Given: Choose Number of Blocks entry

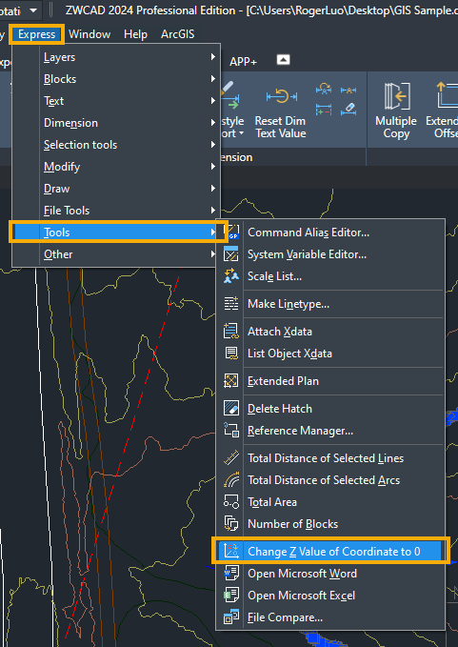Looking at the screenshot, I should pyautogui.click(x=330, y=524).
